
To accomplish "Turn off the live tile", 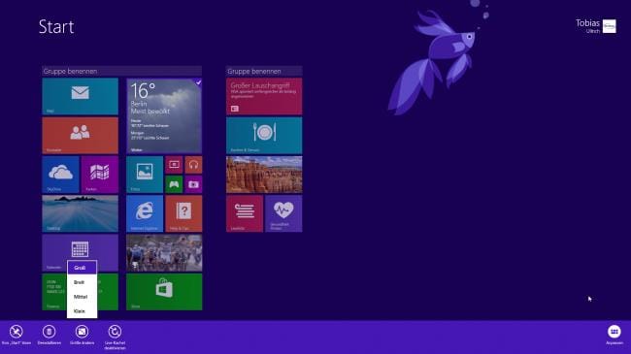I will tap(115, 337).
